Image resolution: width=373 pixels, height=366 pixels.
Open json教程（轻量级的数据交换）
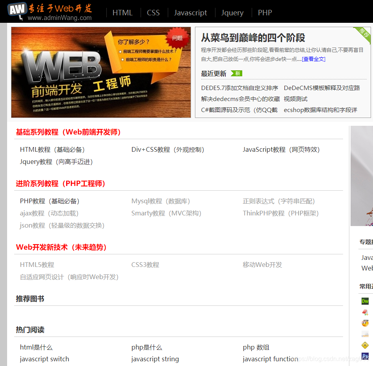coord(62,225)
